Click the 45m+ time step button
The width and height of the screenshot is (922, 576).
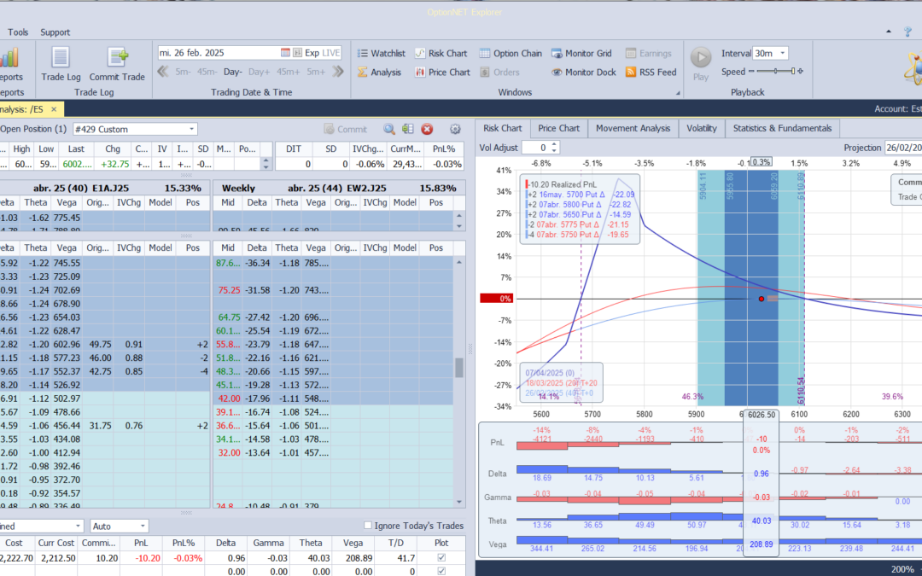(x=289, y=72)
